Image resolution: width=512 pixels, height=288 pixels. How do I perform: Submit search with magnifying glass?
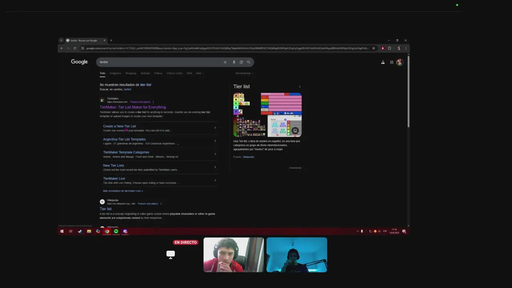[248, 62]
